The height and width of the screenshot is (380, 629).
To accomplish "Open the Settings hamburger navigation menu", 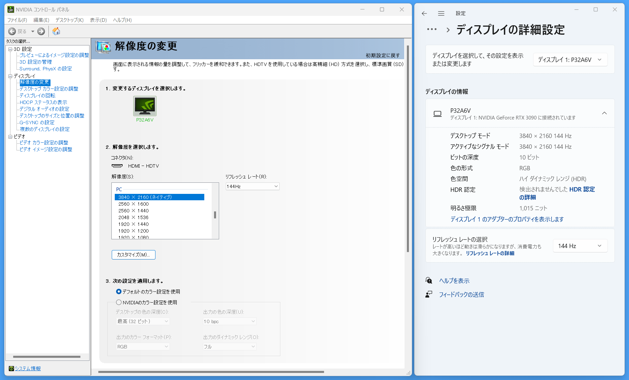I will tap(441, 13).
